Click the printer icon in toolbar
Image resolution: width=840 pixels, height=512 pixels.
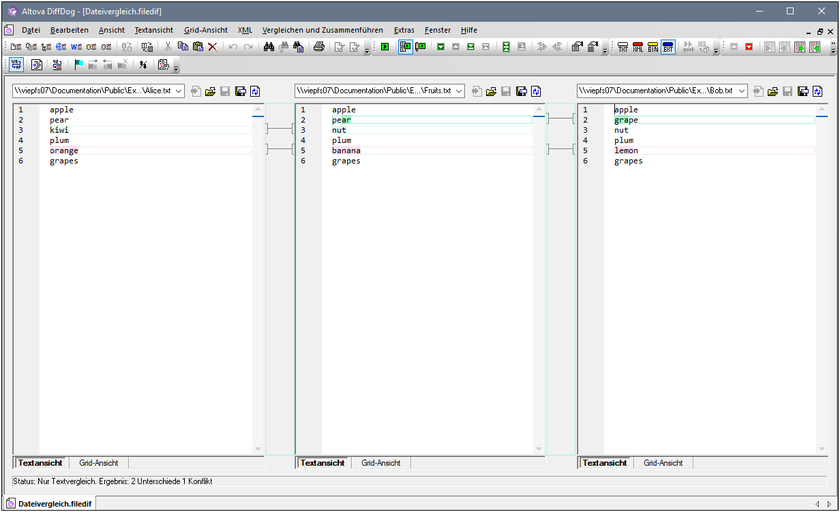pos(318,47)
